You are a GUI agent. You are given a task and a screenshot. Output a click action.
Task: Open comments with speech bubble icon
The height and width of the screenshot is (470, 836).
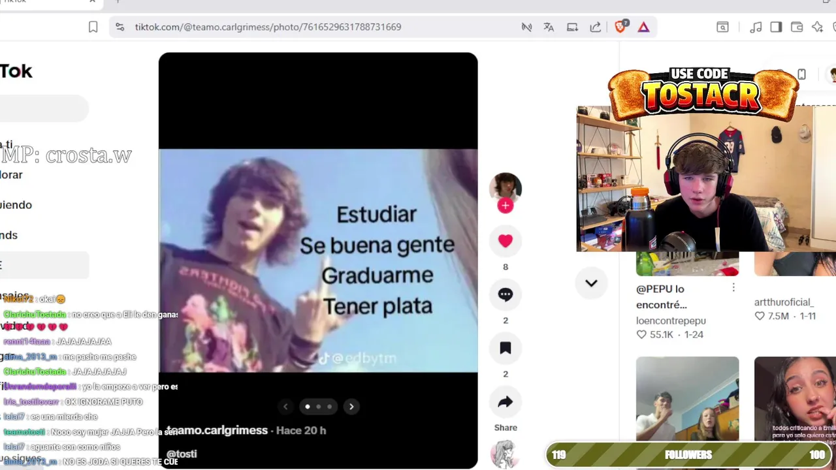pos(506,294)
